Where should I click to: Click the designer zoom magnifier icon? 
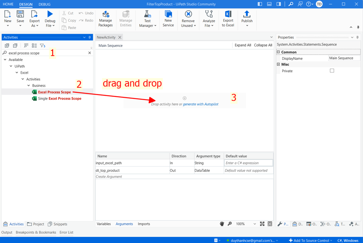pyautogui.click(x=230, y=224)
